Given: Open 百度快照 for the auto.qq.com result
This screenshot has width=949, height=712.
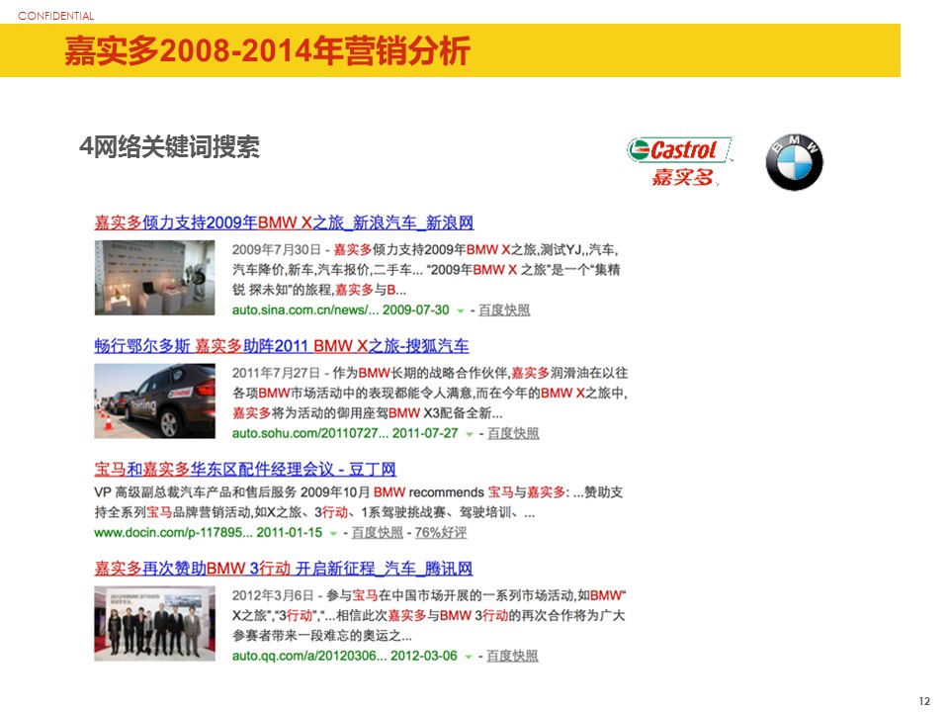Looking at the screenshot, I should tap(512, 657).
